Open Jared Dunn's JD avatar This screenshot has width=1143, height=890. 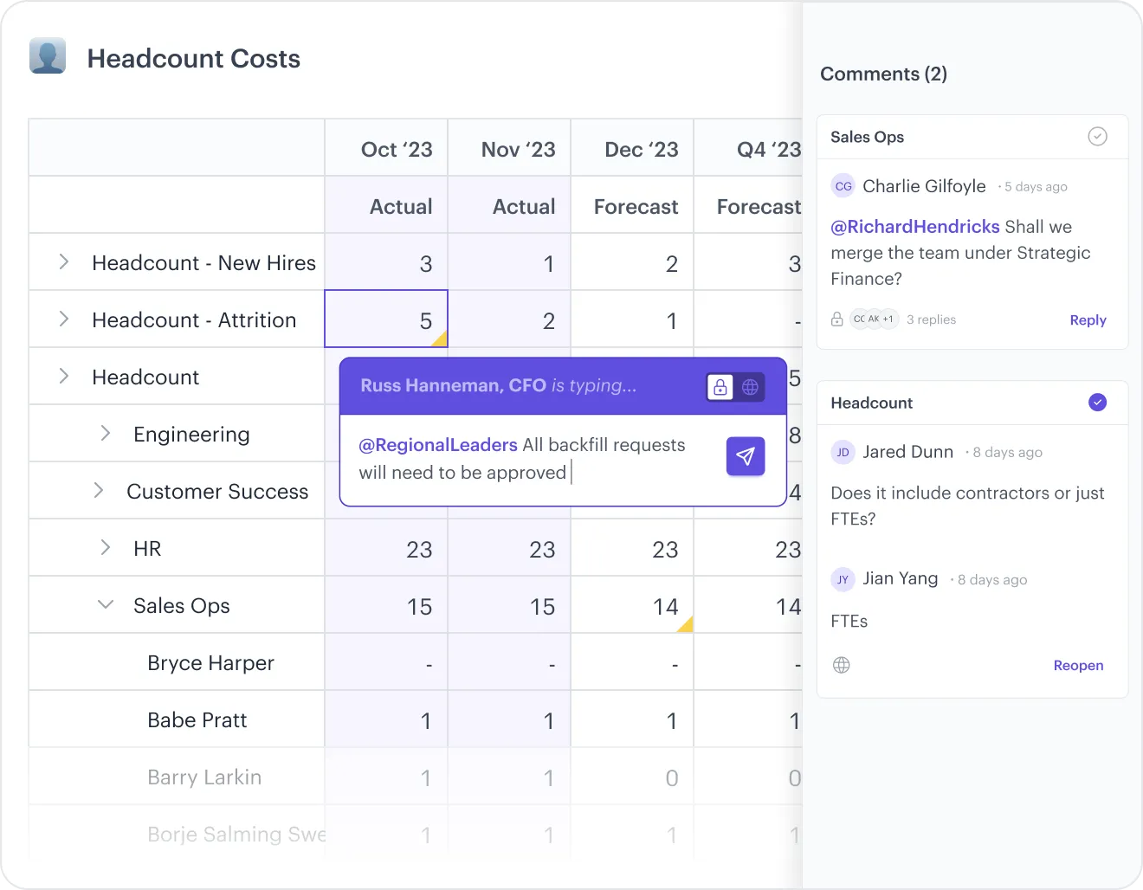(x=843, y=452)
